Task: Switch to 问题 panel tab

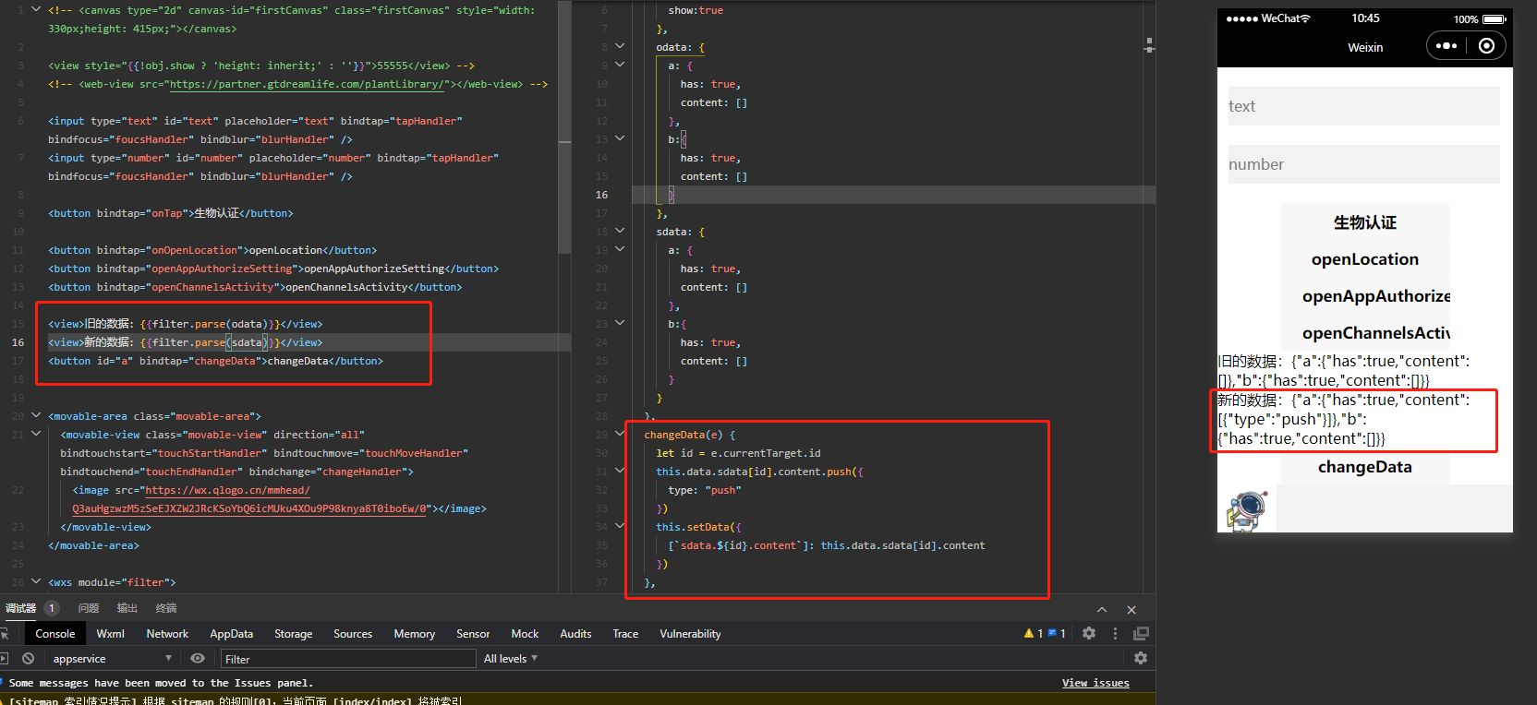Action: pyautogui.click(x=89, y=608)
